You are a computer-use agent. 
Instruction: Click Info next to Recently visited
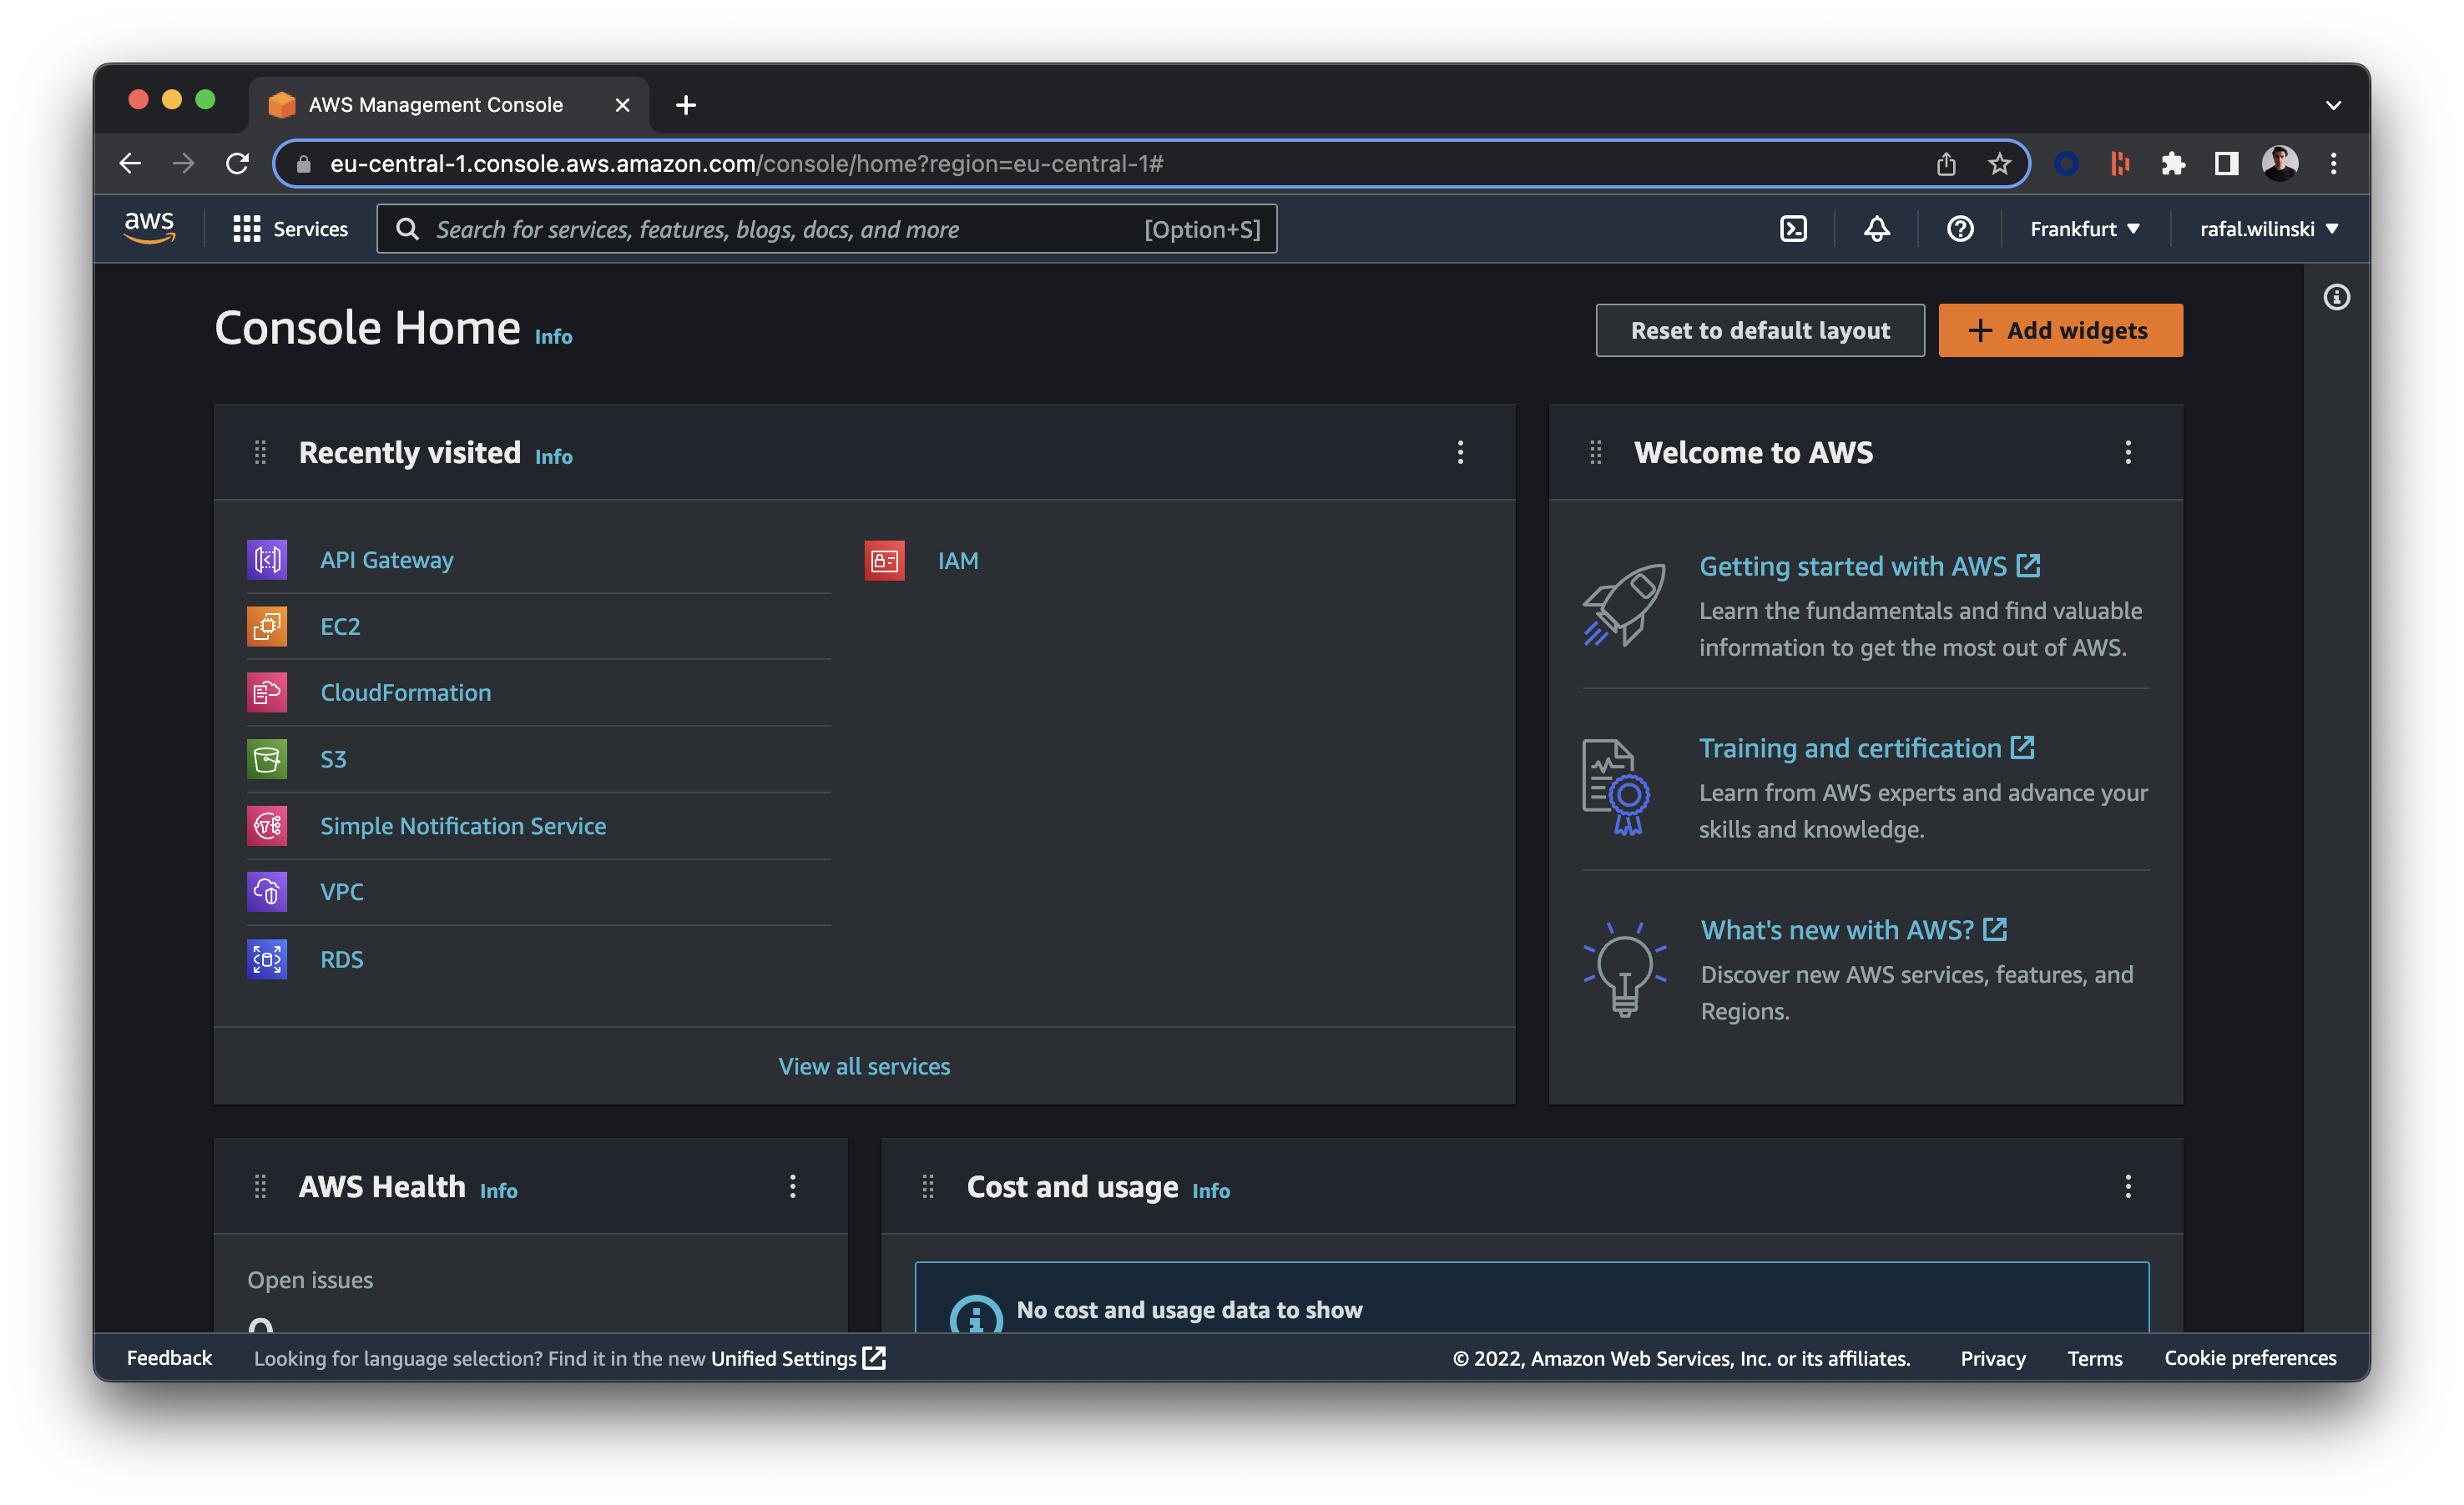(x=553, y=456)
